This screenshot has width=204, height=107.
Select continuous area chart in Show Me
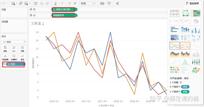click(175, 54)
